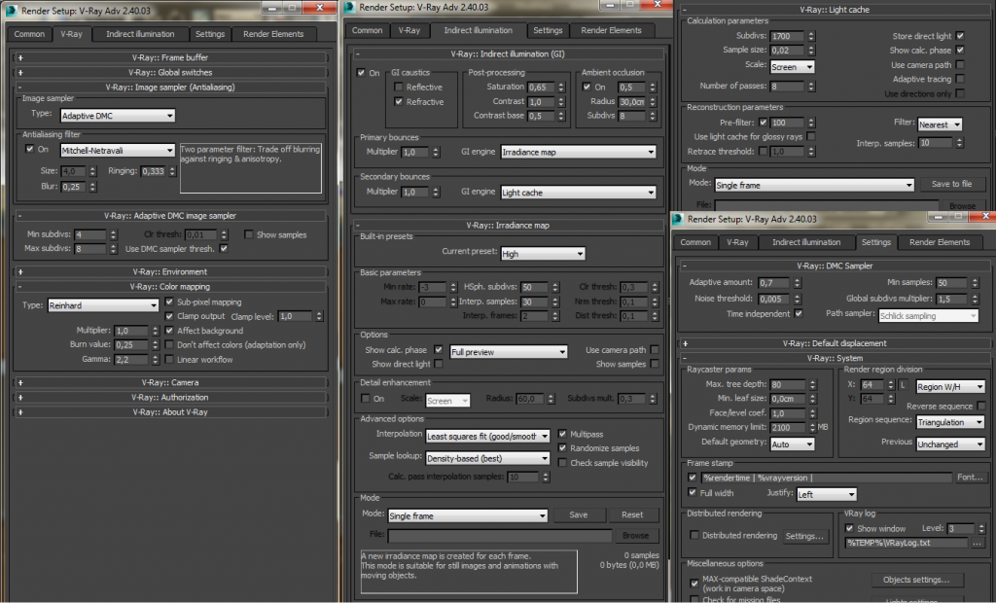
Task: Toggle the Indirect illumination GI On checkbox
Action: click(x=362, y=72)
